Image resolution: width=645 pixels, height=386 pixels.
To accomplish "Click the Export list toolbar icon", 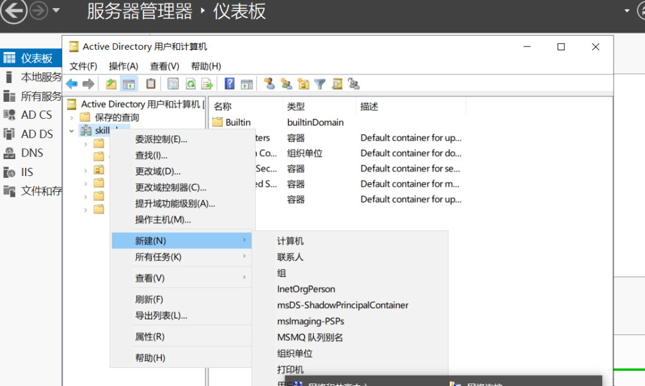I will click(207, 84).
